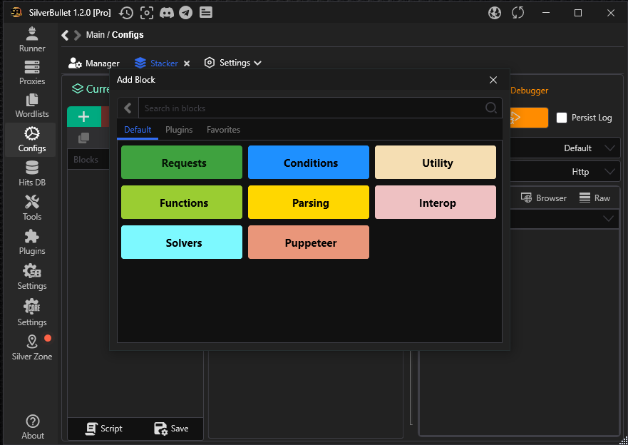
Task: Enable the Persist Log checkbox
Action: (x=562, y=118)
